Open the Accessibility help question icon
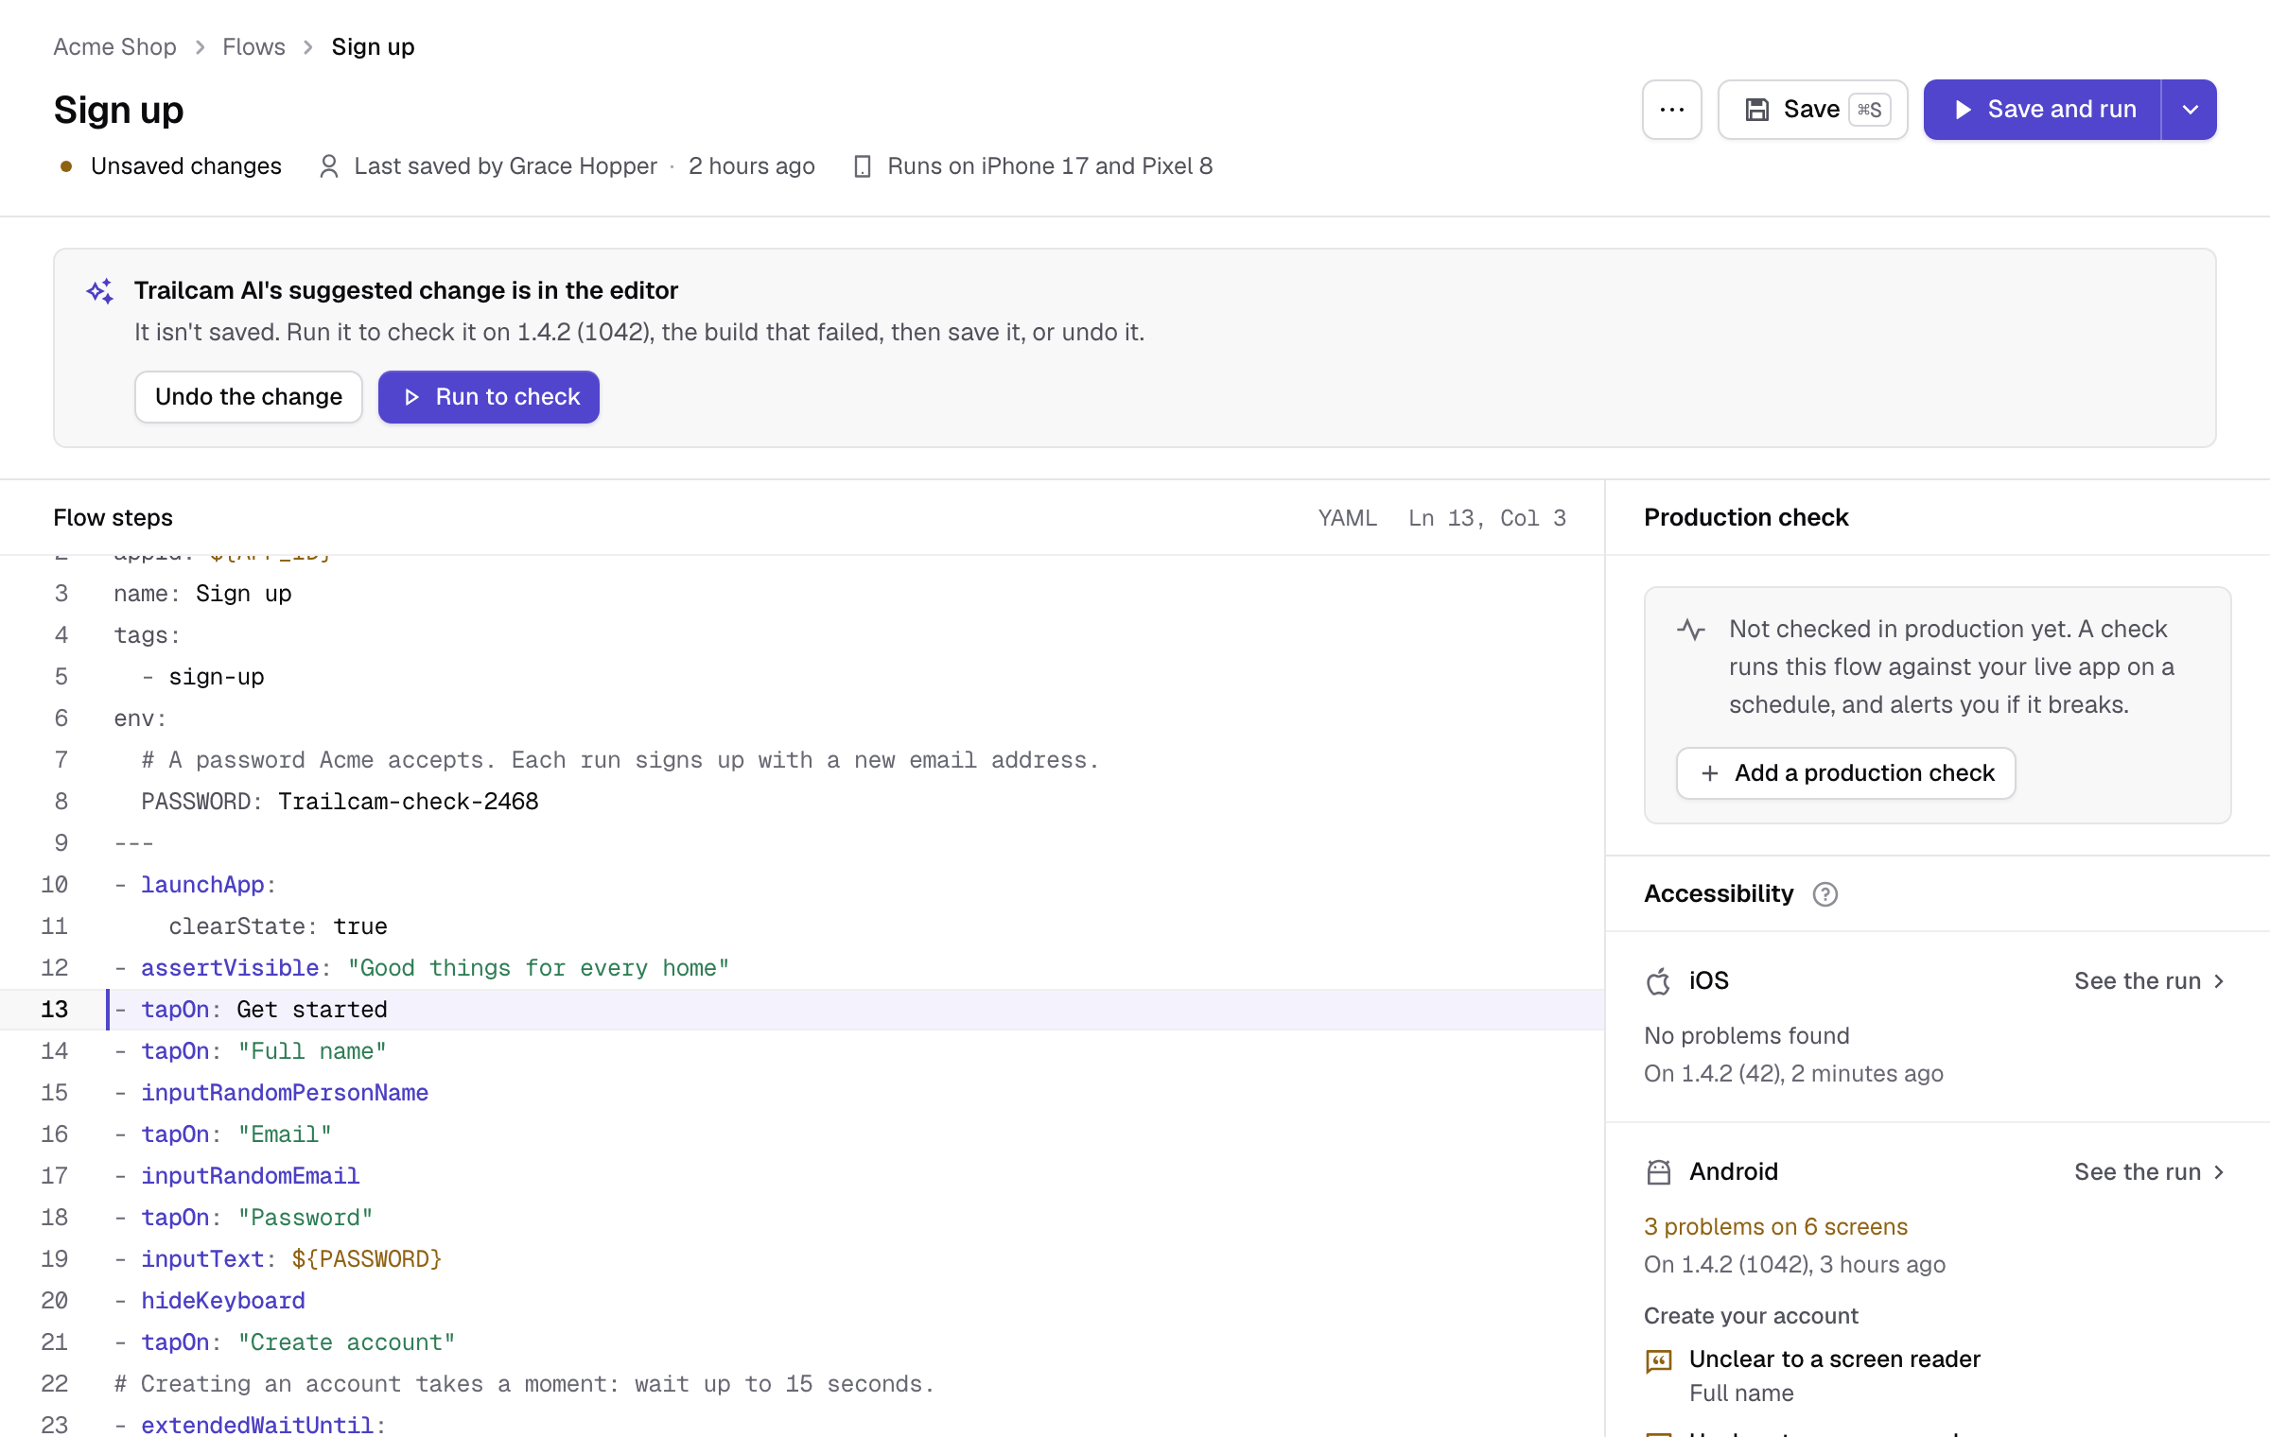Image resolution: width=2270 pixels, height=1437 pixels. [x=1825, y=894]
